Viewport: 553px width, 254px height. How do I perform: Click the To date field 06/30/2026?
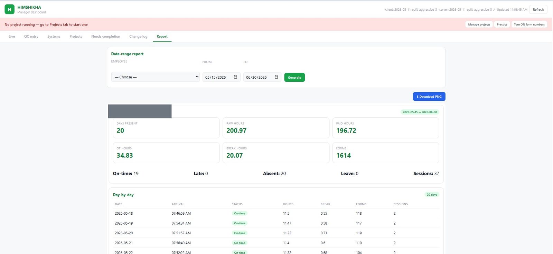click(262, 77)
